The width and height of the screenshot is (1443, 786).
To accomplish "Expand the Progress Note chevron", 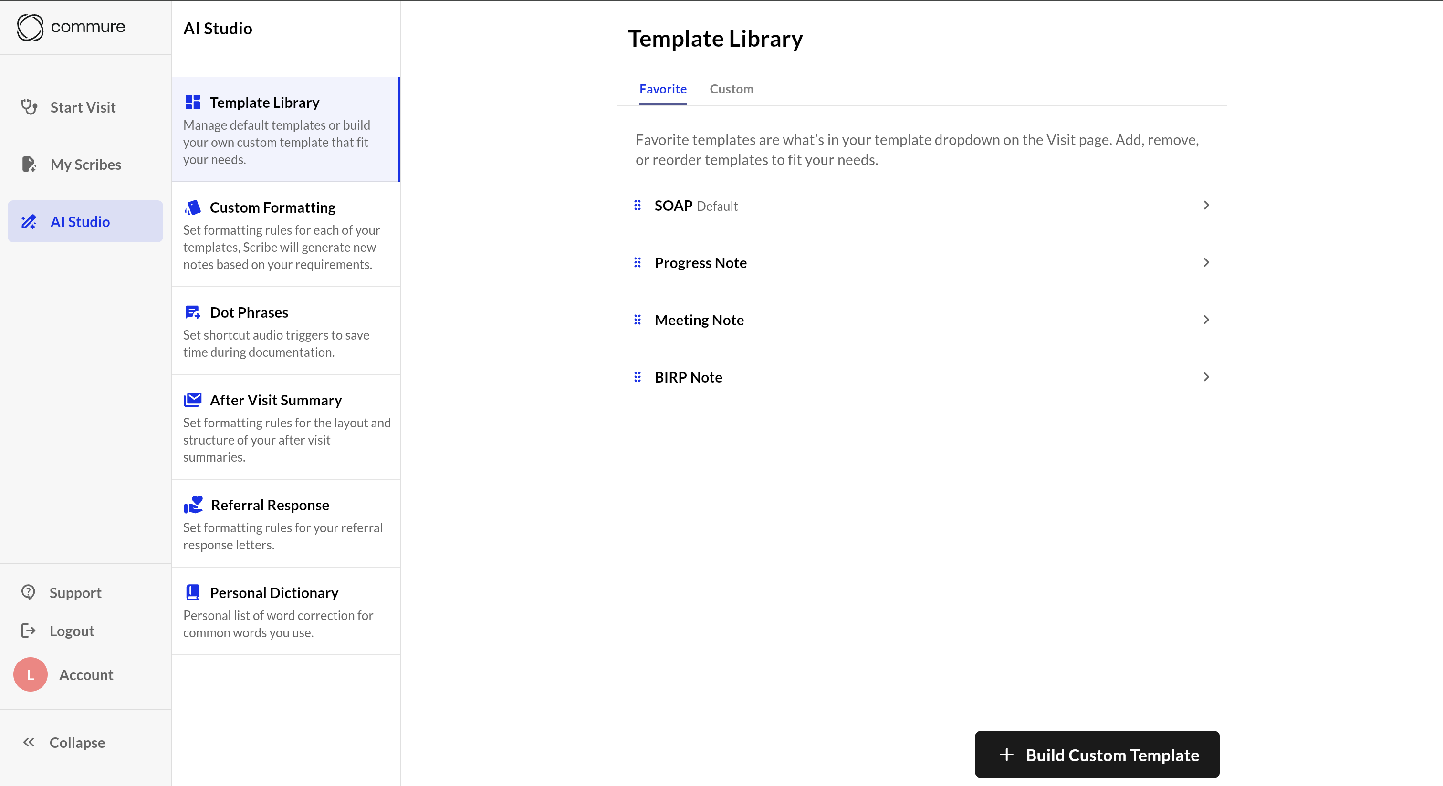I will 1206,263.
